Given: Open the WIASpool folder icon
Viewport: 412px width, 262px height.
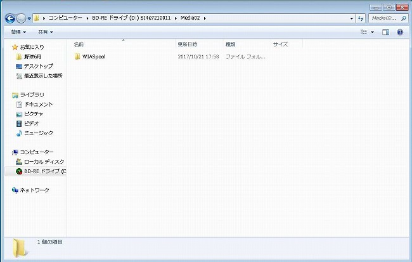Looking at the screenshot, I should pos(77,56).
